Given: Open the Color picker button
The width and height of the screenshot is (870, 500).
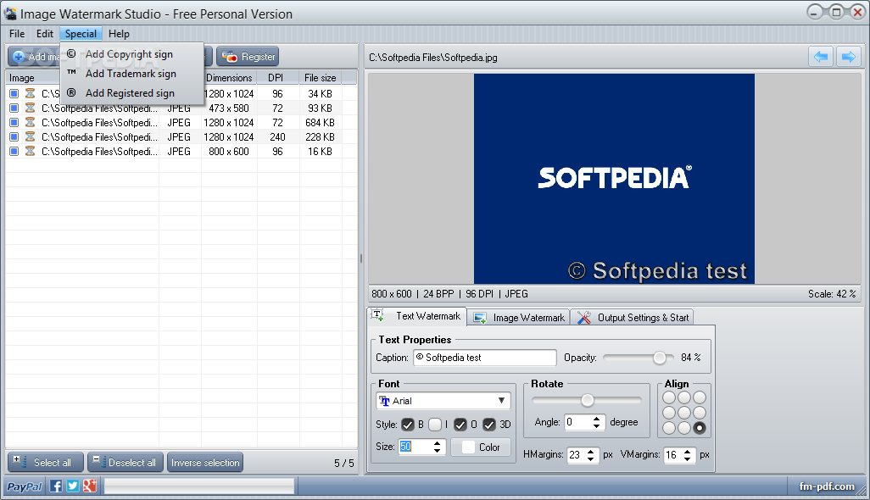Looking at the screenshot, I should point(481,447).
